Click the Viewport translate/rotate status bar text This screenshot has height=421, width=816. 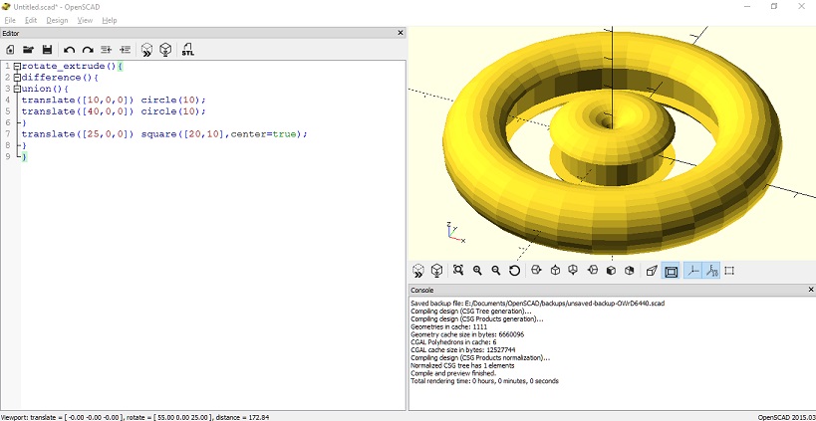135,417
